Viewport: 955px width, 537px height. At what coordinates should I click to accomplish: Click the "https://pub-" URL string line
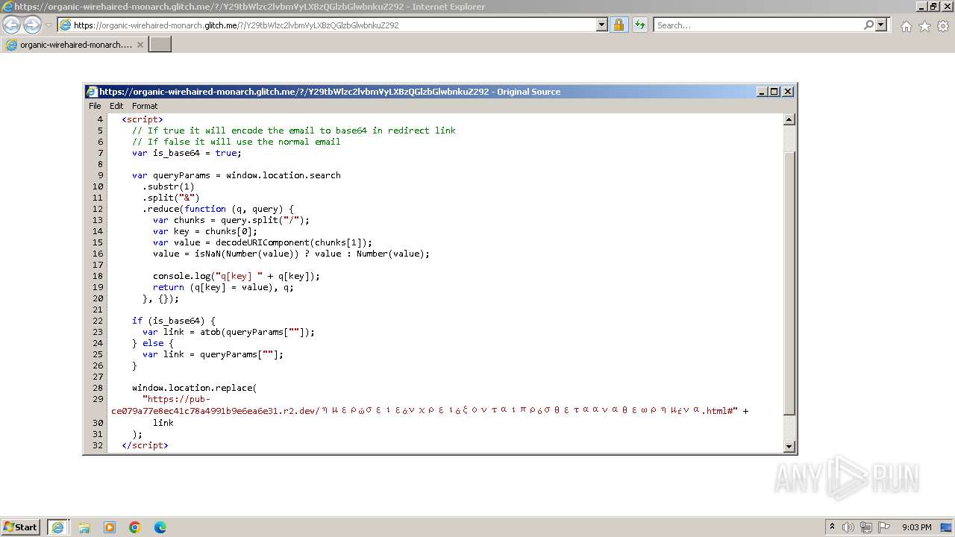(176, 399)
